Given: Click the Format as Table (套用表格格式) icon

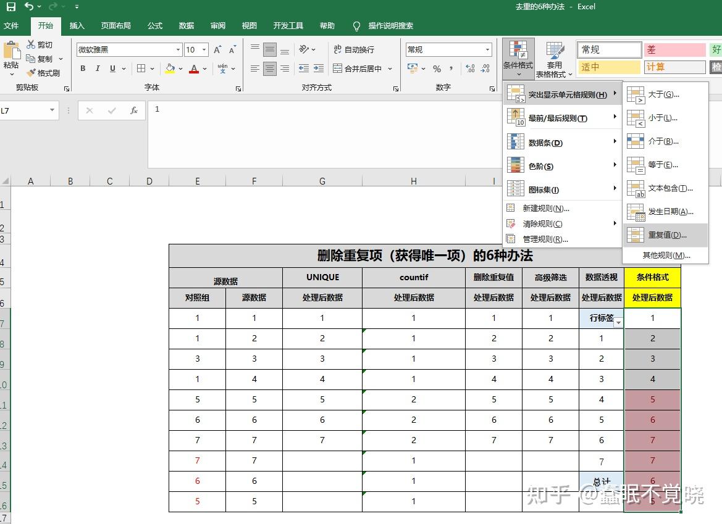Looking at the screenshot, I should (555, 51).
